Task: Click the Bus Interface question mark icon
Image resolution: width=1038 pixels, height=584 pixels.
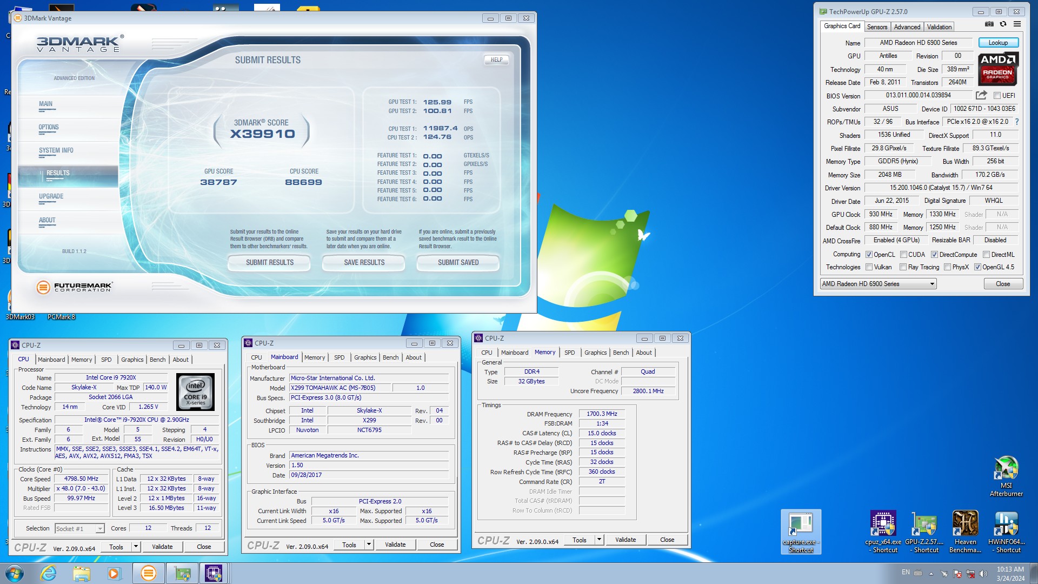Action: pos(1016,122)
